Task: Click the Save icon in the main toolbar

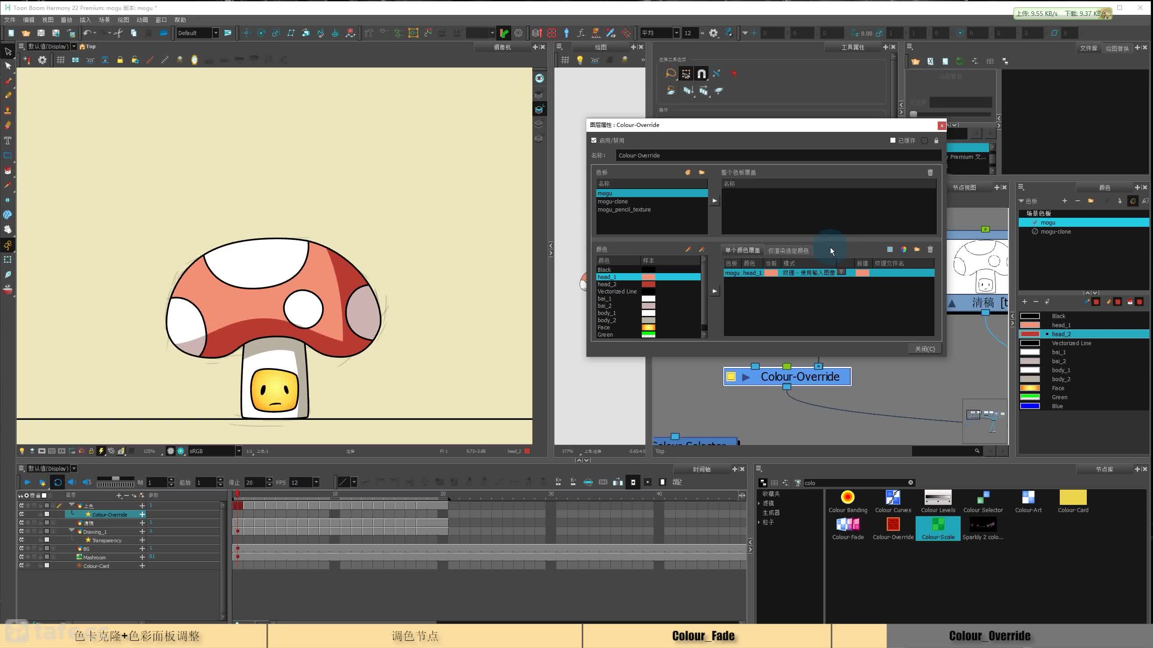Action: tap(41, 33)
